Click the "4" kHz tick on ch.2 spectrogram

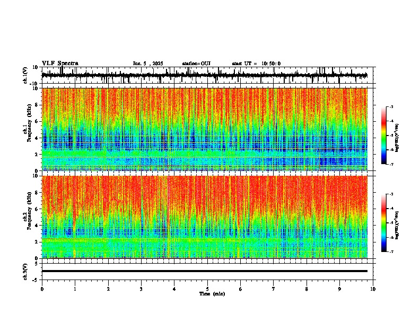pyautogui.click(x=38, y=226)
